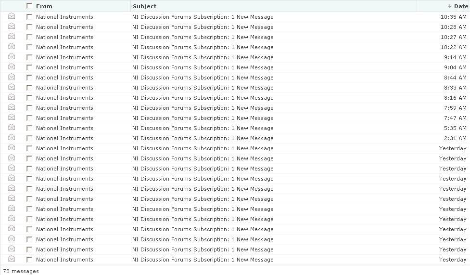470x275 pixels.
Task: Sort messages by Date column header
Action: [x=461, y=6]
